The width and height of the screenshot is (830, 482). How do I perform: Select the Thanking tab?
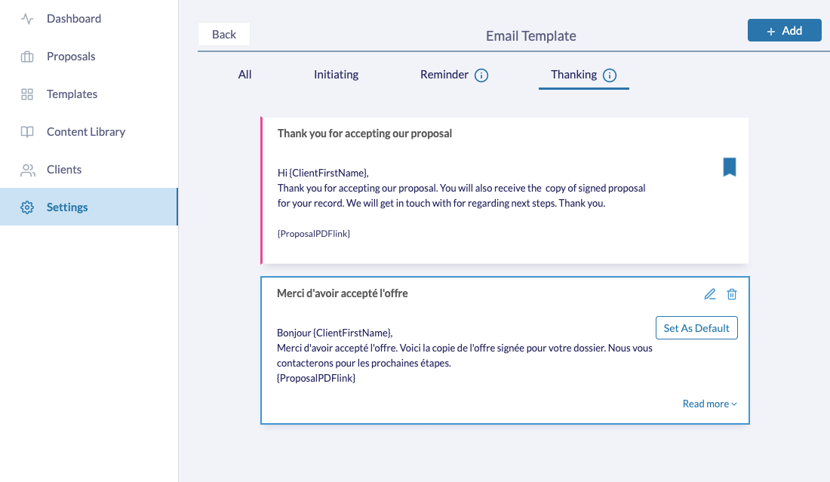(573, 75)
